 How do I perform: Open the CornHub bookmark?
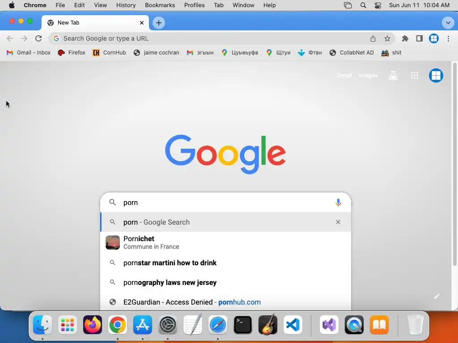click(109, 53)
